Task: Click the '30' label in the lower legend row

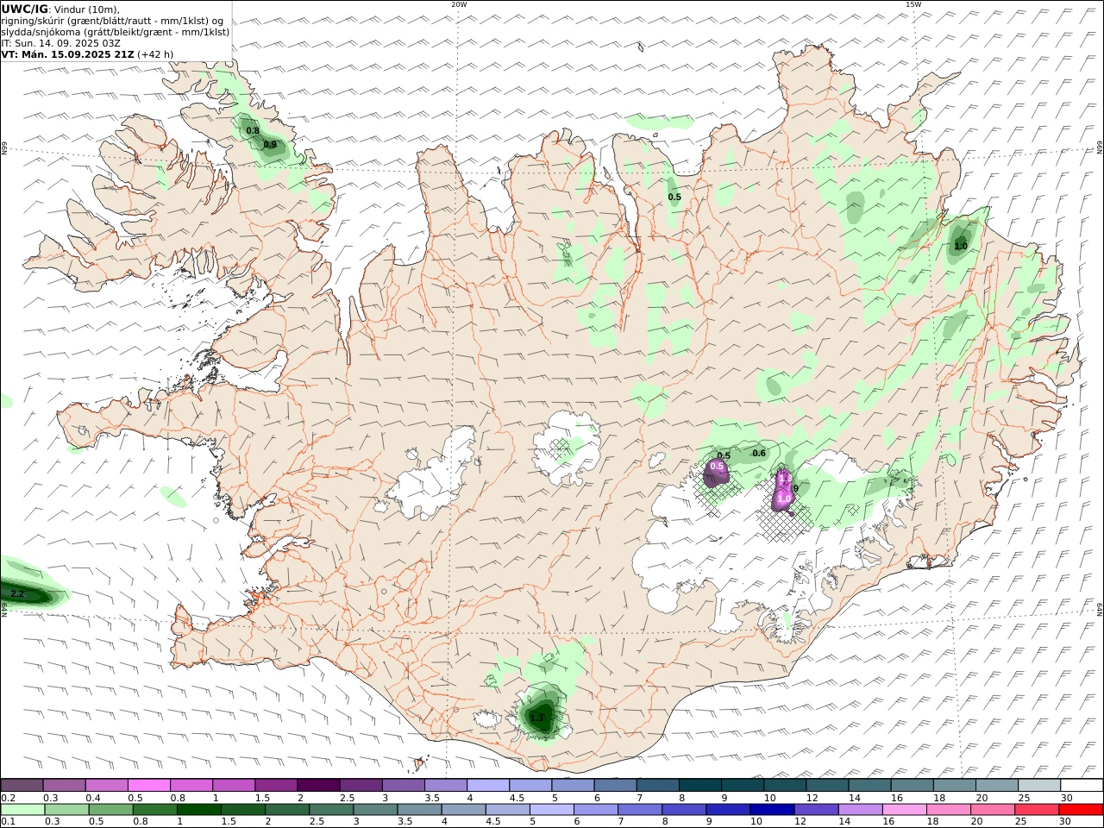Action: (1065, 822)
